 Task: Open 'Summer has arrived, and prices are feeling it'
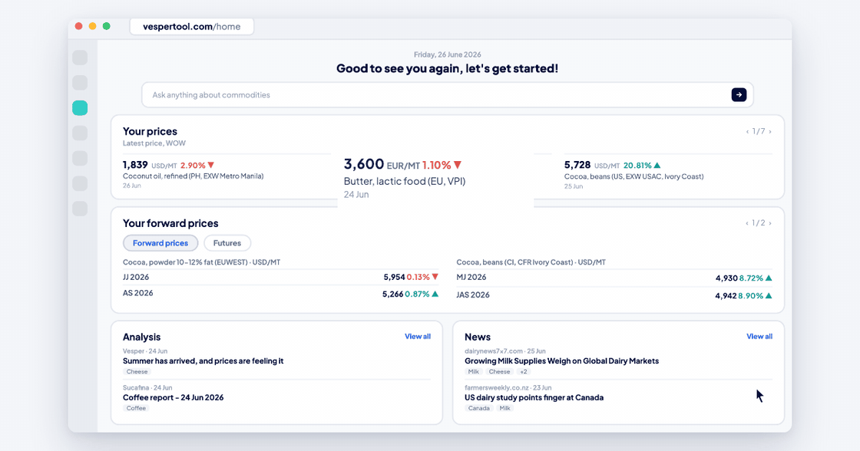click(203, 361)
